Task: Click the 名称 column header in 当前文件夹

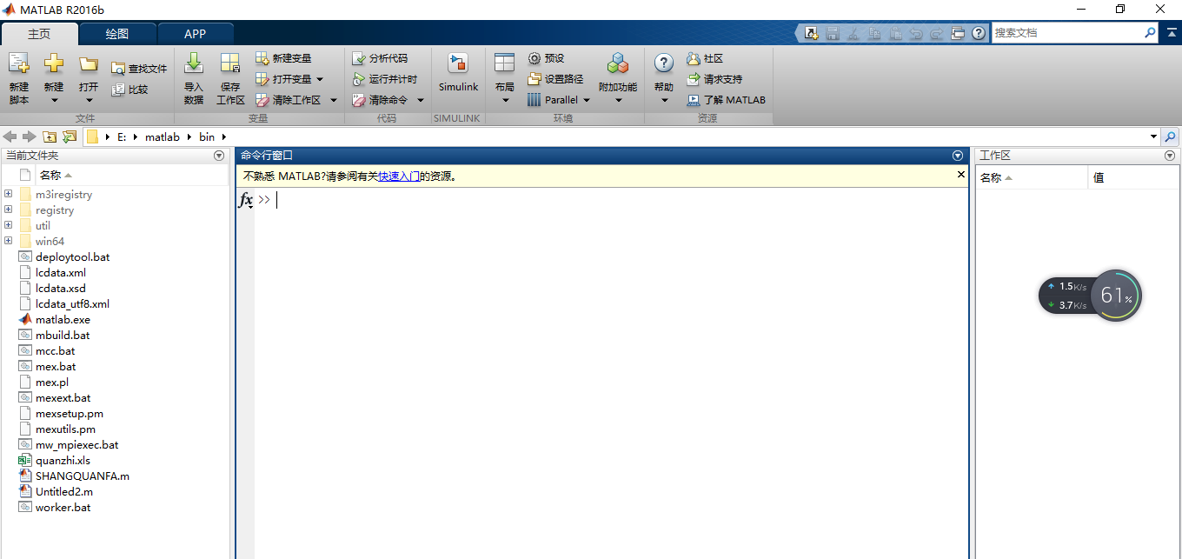Action: 56,176
